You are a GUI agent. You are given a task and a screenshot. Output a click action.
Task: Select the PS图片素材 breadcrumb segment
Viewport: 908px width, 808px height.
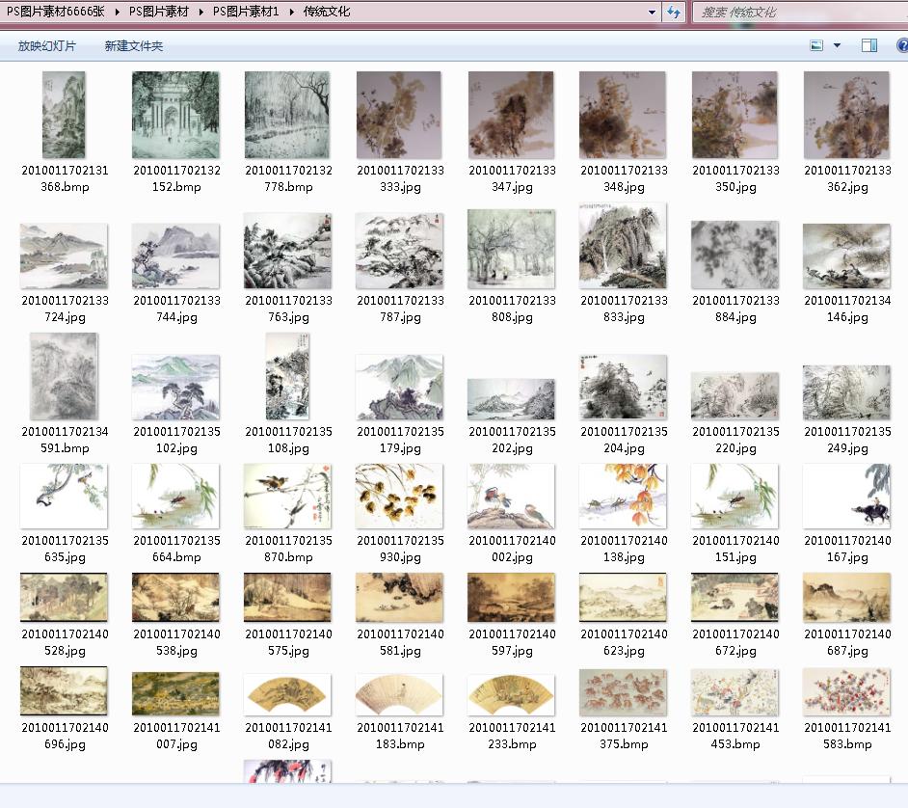point(161,13)
